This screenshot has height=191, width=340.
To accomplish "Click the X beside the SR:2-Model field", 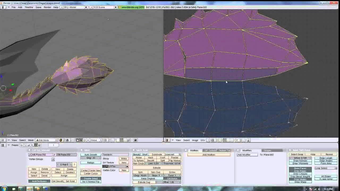I will pos(86,7).
